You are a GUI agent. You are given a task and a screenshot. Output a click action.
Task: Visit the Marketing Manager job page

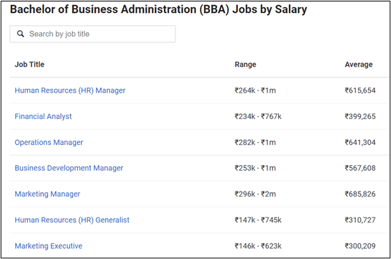coord(47,194)
